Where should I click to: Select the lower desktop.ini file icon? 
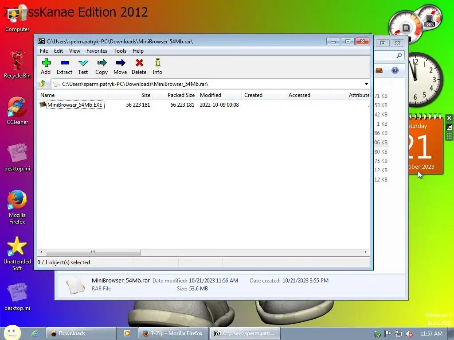coord(17,297)
